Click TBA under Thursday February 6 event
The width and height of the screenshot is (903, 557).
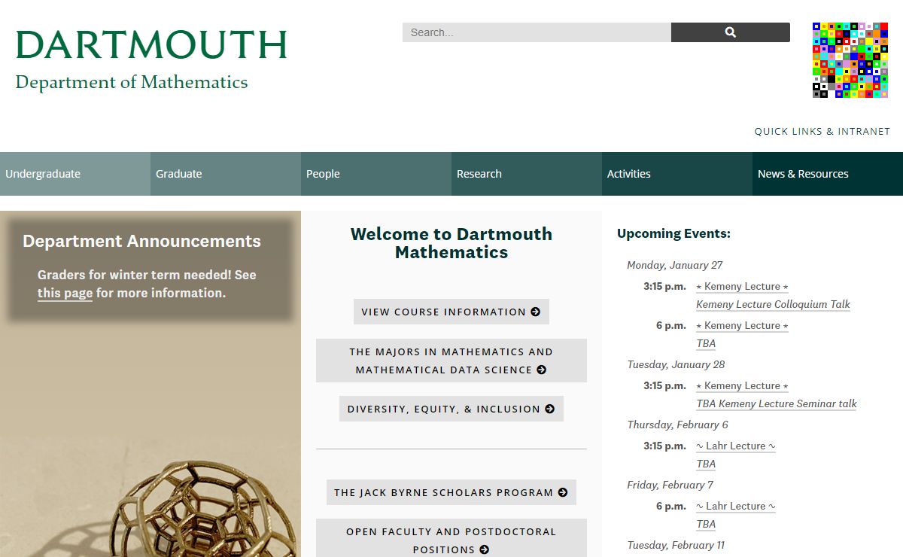pyautogui.click(x=706, y=464)
